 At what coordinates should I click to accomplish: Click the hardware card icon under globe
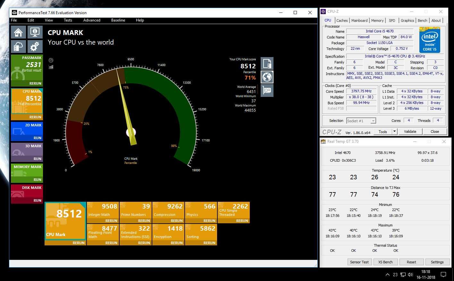[x=267, y=90]
